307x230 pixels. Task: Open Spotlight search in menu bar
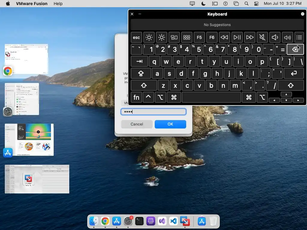246,4
